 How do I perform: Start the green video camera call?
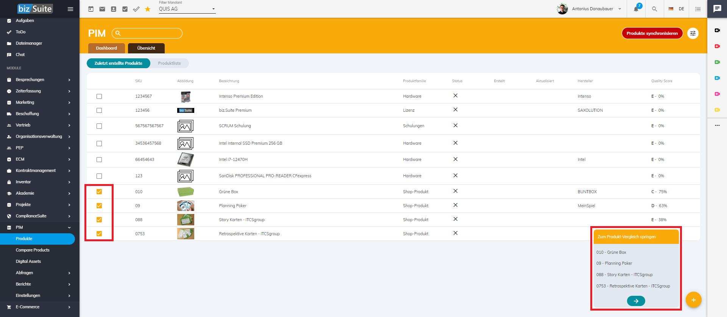pos(717,62)
